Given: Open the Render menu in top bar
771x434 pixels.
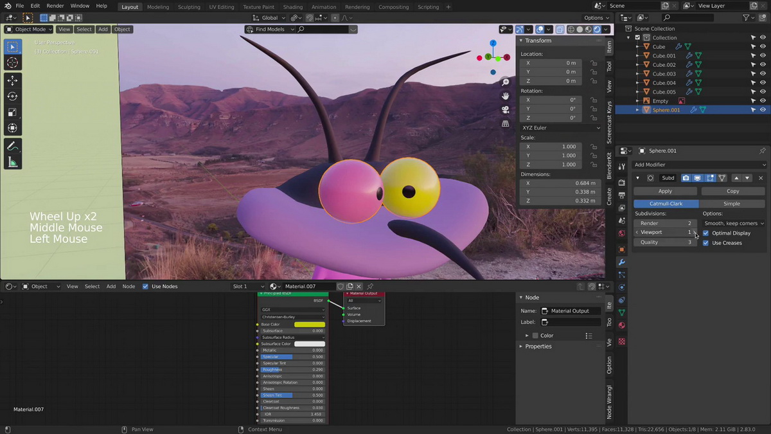Looking at the screenshot, I should (x=55, y=6).
